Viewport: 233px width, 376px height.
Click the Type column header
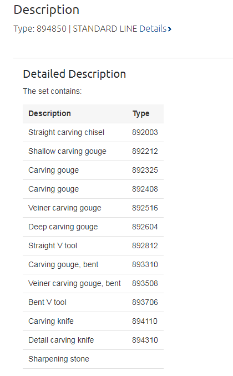click(x=141, y=113)
